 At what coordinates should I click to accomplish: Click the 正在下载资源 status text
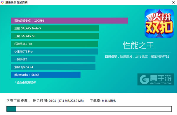tap(18, 101)
